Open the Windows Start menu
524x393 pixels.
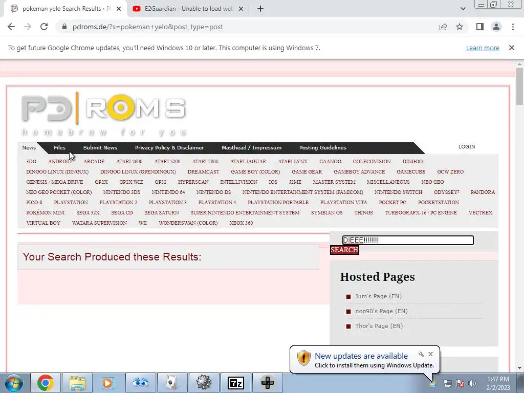14,383
